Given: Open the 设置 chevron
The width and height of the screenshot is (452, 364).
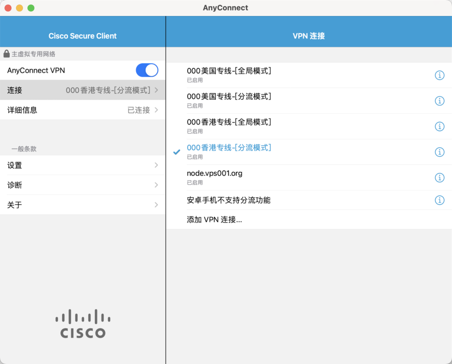Looking at the screenshot, I should [x=156, y=165].
